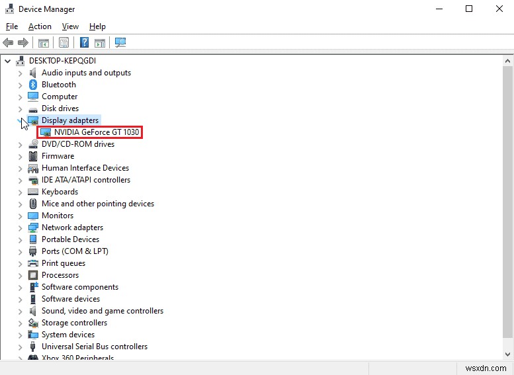Select the System devices label
This screenshot has width=514, height=375.
coord(68,335)
